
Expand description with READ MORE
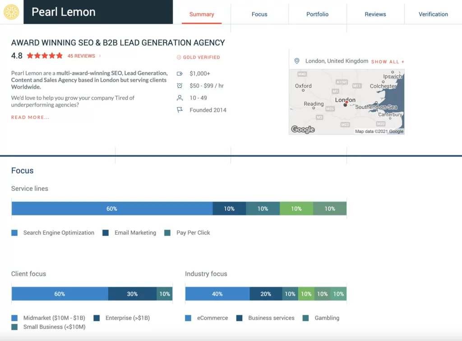pos(30,118)
